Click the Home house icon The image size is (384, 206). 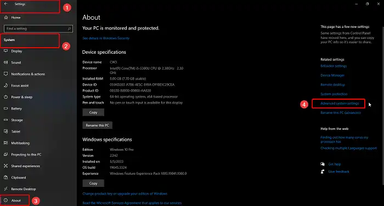(x=6, y=18)
